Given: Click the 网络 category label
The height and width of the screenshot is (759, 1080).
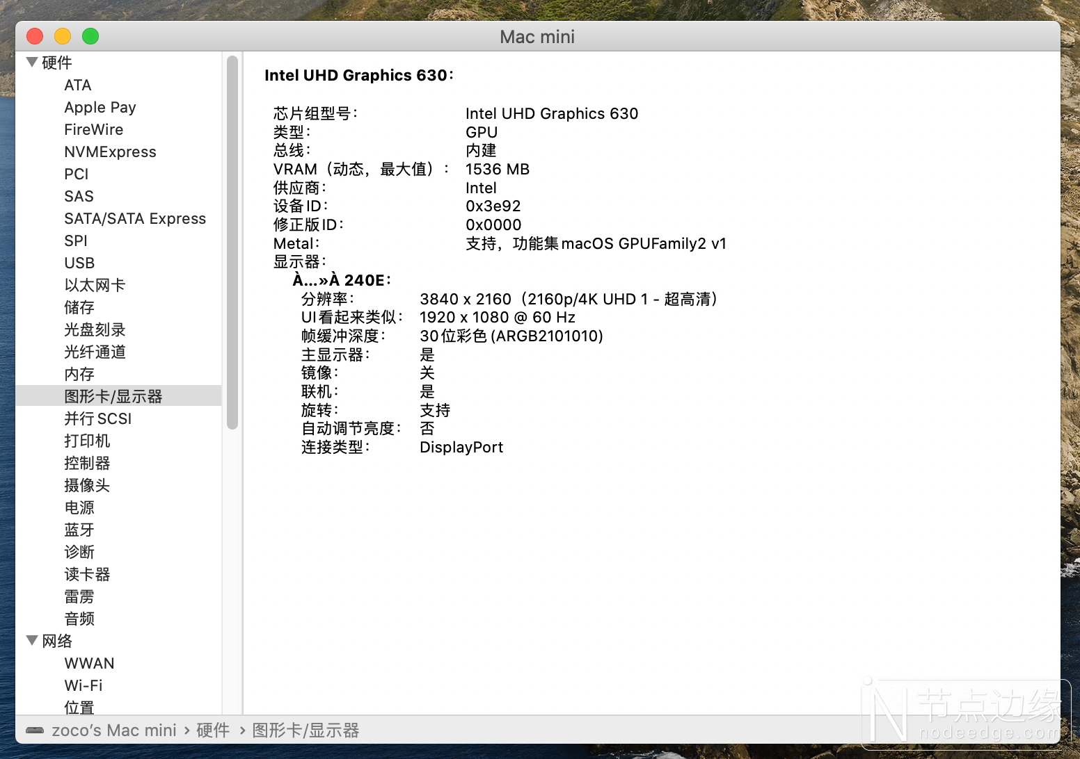Looking at the screenshot, I should pos(57,641).
